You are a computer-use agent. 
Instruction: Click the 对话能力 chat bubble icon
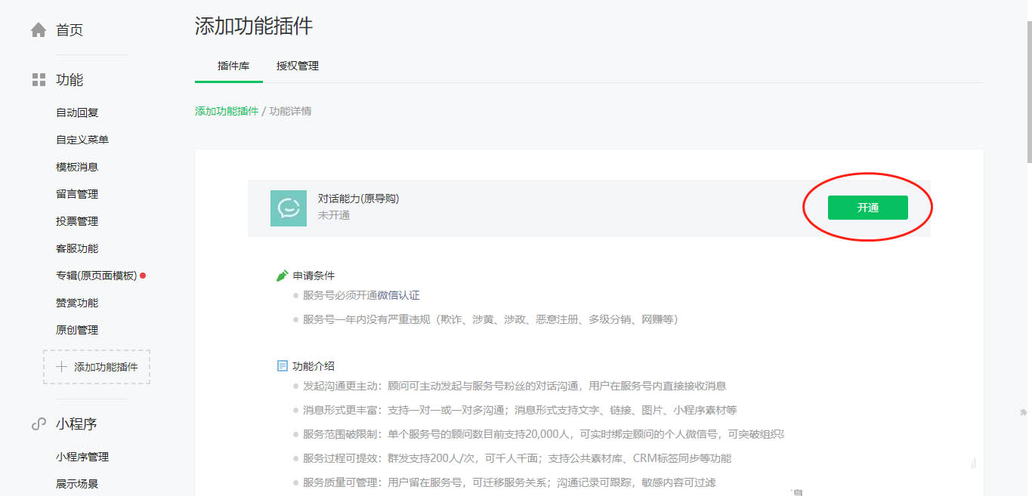pyautogui.click(x=288, y=207)
